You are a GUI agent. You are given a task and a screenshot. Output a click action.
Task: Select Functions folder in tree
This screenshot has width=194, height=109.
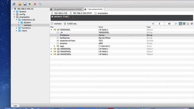[26, 28]
